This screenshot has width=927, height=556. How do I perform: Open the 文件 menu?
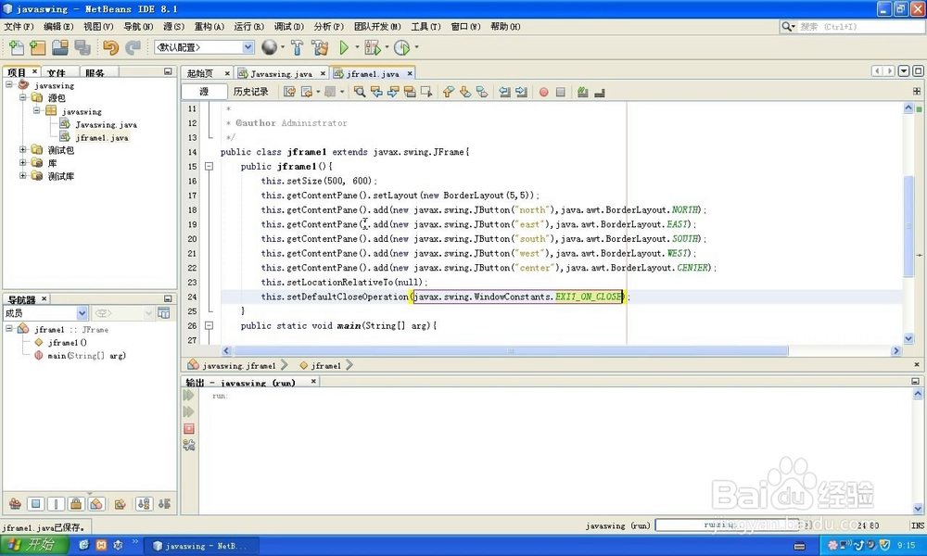(19, 27)
